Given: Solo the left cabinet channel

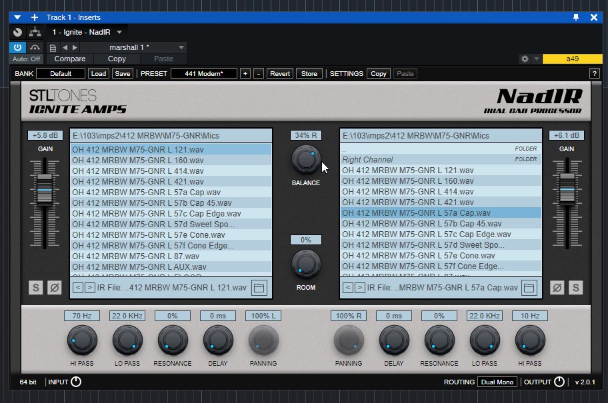Looking at the screenshot, I should point(36,288).
